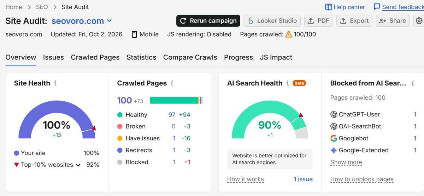Click the AI Search Health gauge chart
This screenshot has width=424, height=196.
click(x=270, y=120)
